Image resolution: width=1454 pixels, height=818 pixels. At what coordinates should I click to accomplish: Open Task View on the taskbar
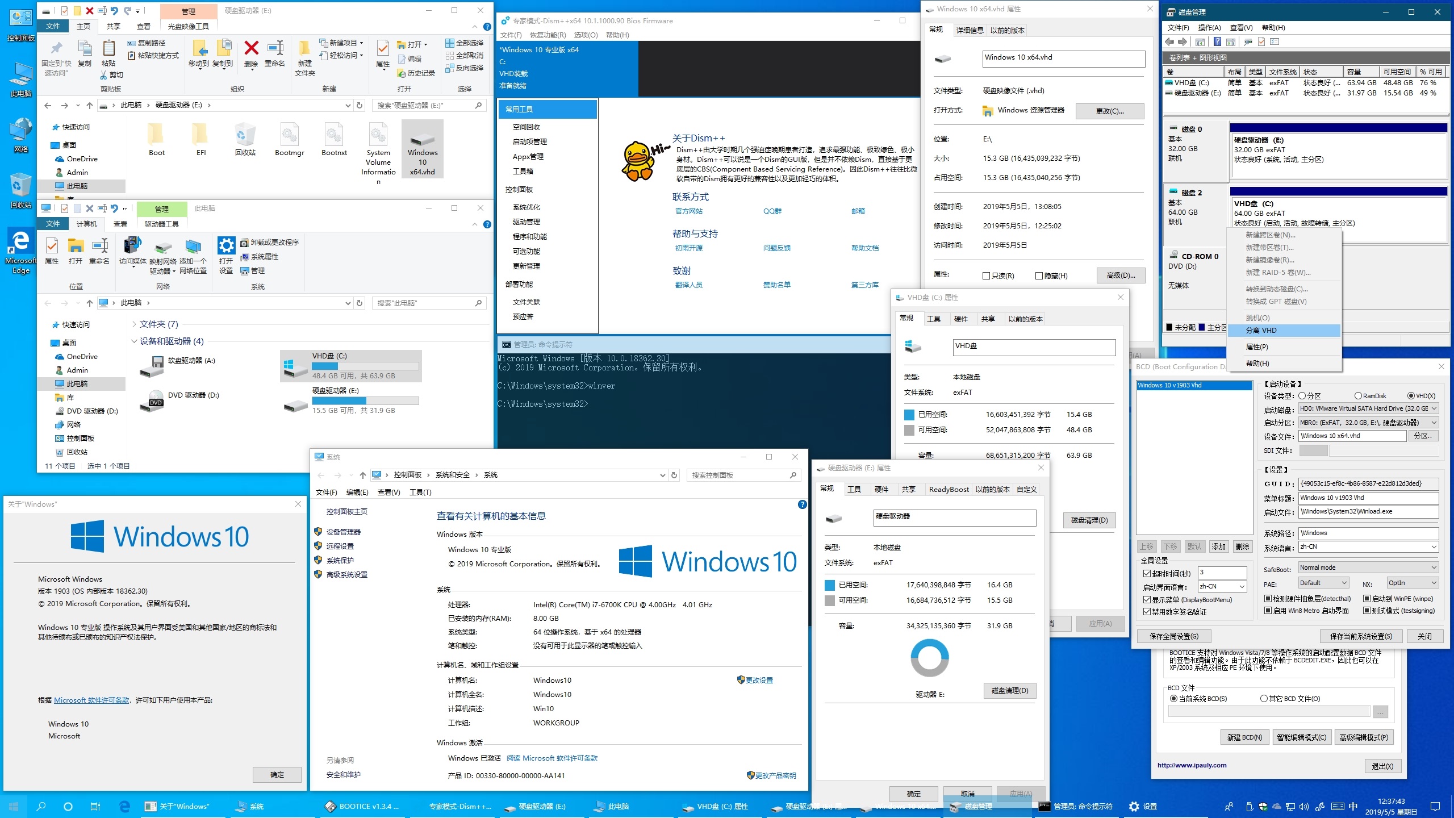tap(95, 806)
